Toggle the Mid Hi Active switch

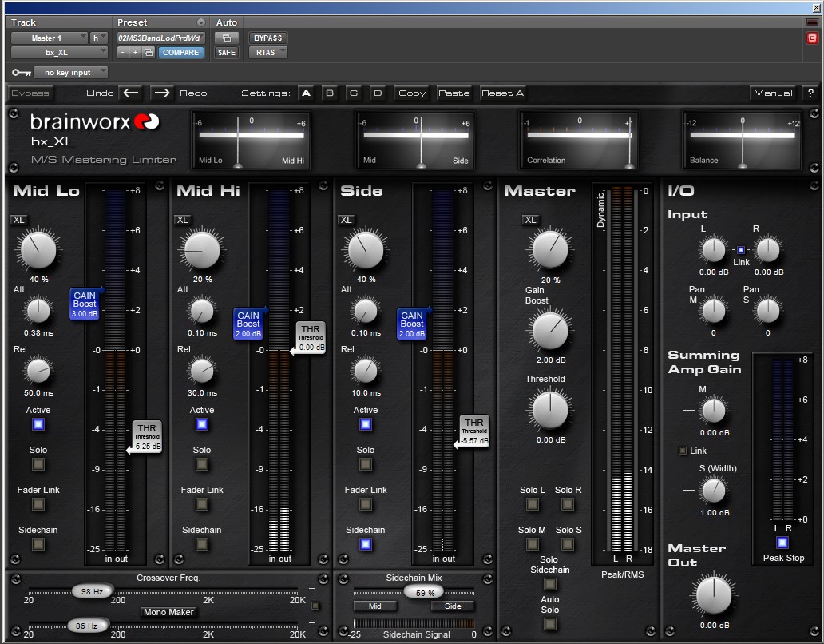tap(202, 424)
